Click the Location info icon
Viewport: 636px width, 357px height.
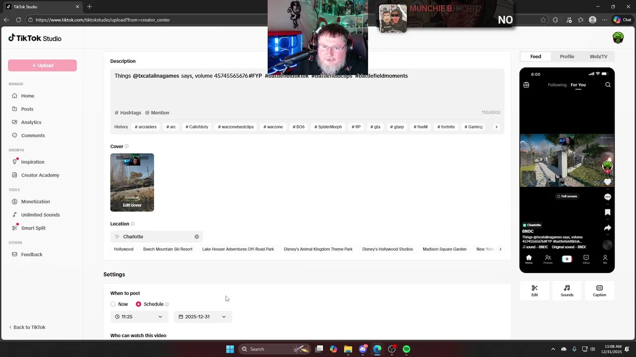pyautogui.click(x=132, y=224)
